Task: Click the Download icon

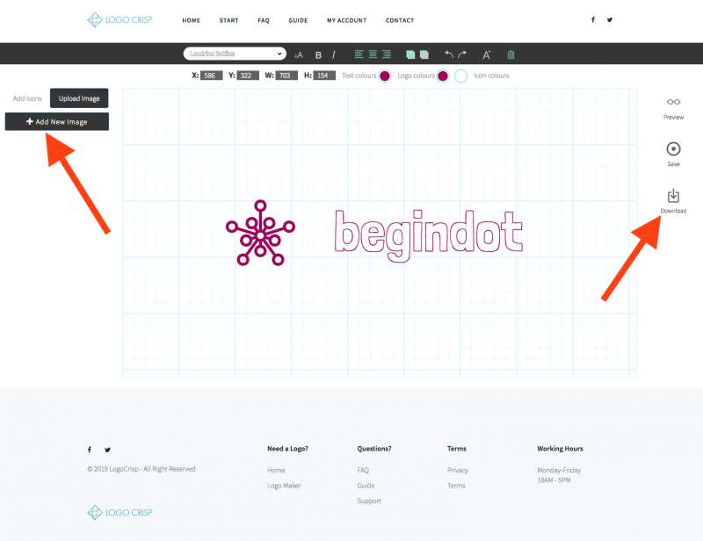Action: [x=673, y=196]
